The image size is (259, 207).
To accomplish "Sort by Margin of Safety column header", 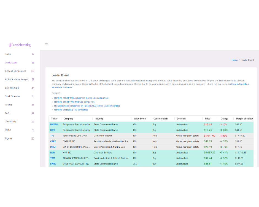I will pyautogui.click(x=244, y=119).
